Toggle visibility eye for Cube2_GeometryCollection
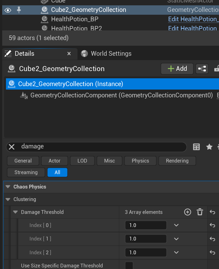This screenshot has width=219, height=269. [x=8, y=10]
